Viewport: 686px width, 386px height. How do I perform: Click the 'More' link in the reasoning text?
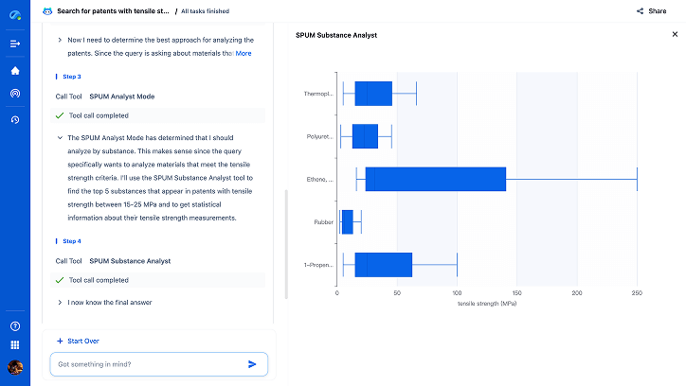(244, 54)
